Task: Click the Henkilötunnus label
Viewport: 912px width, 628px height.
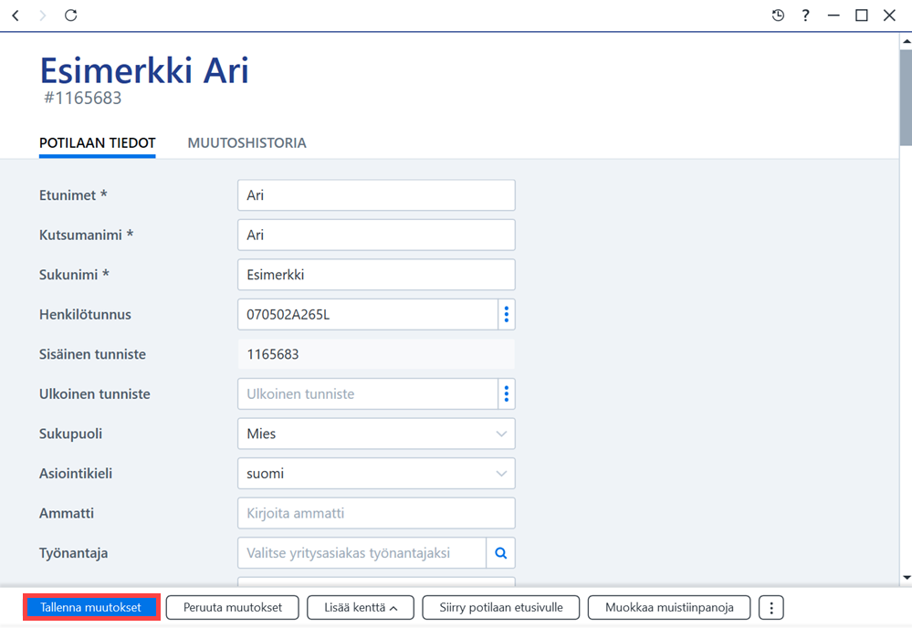Action: click(x=85, y=315)
